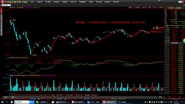Click the browser search box in taskbar
This screenshot has height=104, width=185.
point(22,102)
